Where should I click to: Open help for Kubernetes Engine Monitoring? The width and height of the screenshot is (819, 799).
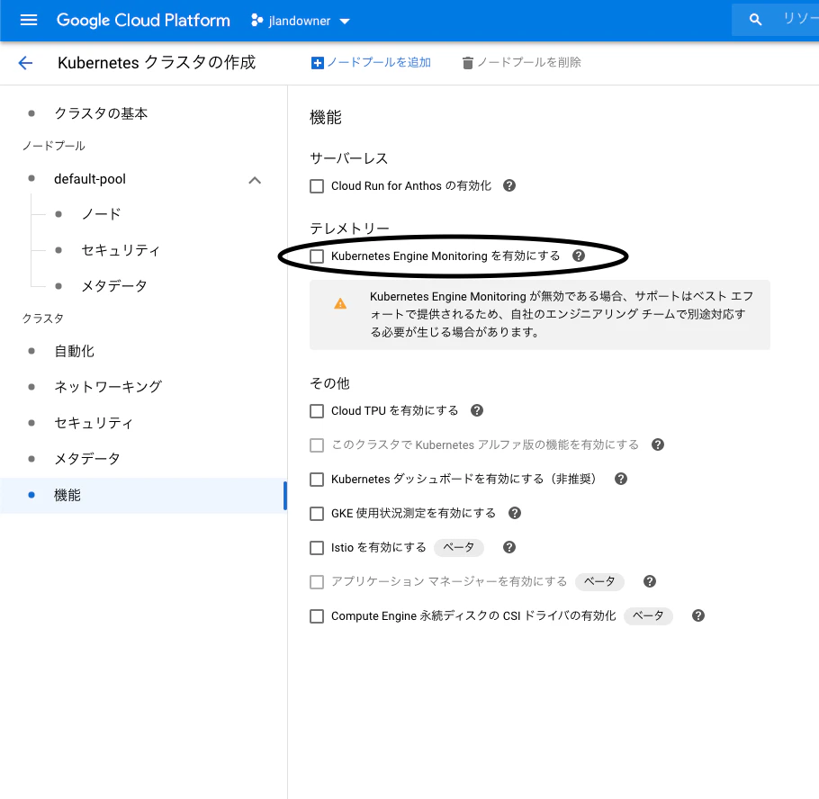pos(578,256)
